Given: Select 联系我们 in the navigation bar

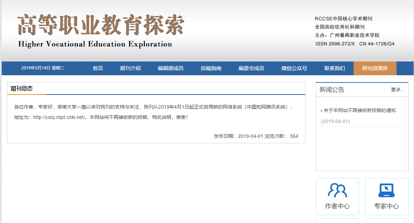Looking at the screenshot, I should click(335, 68).
